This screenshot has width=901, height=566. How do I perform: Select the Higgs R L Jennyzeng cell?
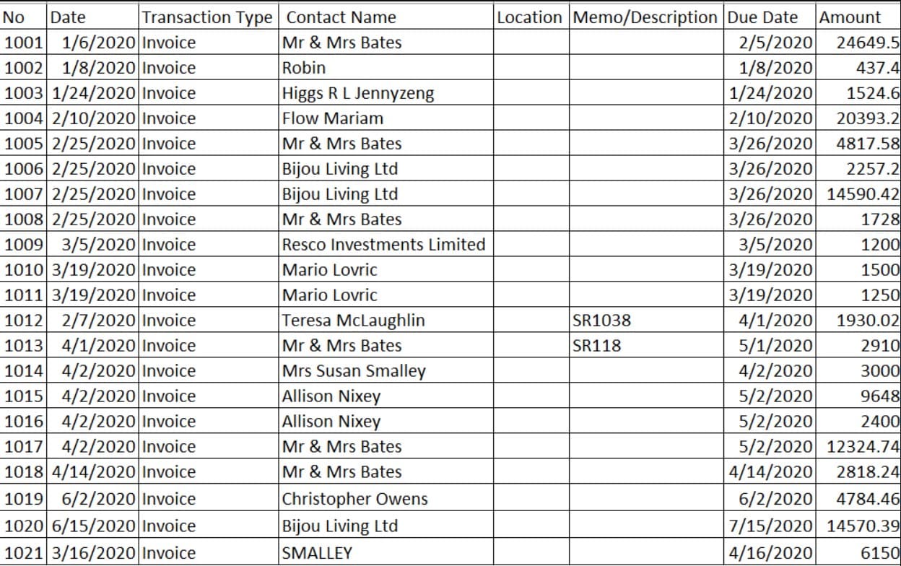click(x=386, y=92)
